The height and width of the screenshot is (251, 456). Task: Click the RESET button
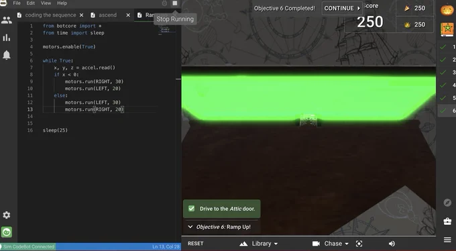[195, 244]
